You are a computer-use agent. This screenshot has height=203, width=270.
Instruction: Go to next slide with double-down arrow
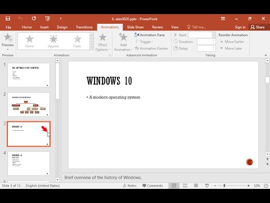[268, 164]
